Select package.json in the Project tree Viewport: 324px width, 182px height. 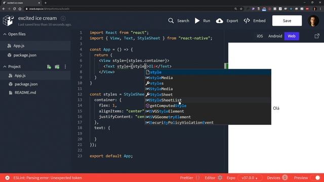coord(35,84)
